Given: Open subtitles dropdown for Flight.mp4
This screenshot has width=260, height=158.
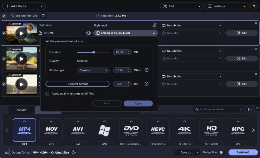Looking at the screenshot, I should point(192,25).
